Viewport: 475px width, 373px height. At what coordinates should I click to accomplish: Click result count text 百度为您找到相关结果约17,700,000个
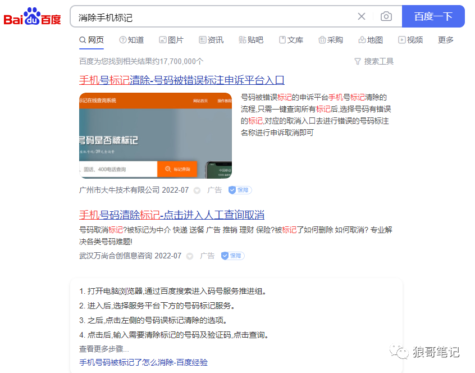[141, 61]
